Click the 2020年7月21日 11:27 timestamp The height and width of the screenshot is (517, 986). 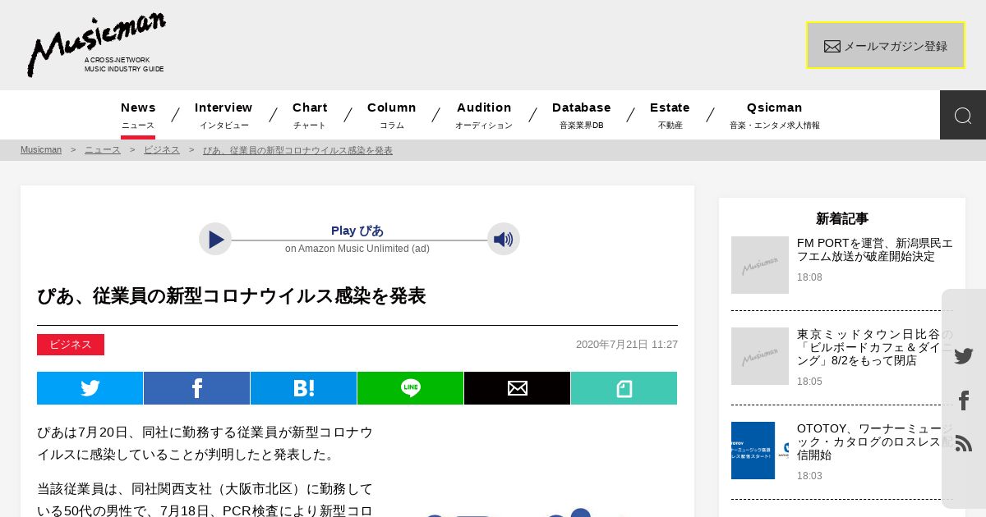pyautogui.click(x=627, y=345)
